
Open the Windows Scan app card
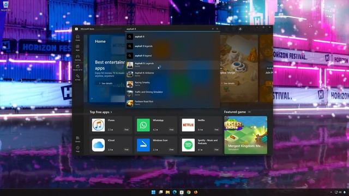tap(156, 145)
